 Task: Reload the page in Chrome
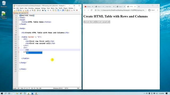92,10
